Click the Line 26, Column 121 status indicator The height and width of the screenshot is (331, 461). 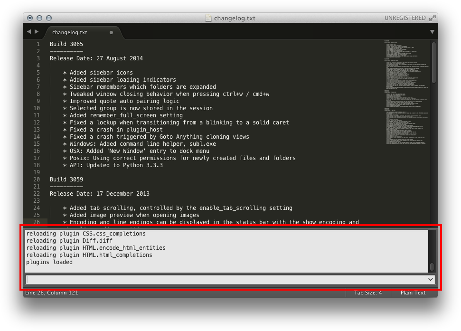tap(52, 293)
